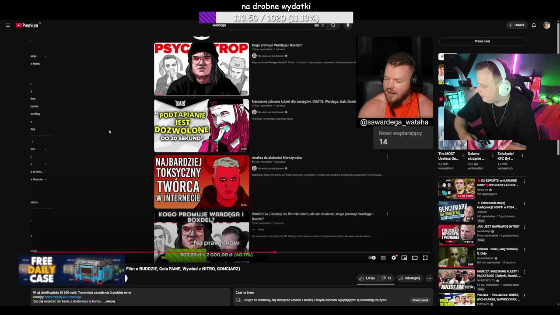Viewport: 560px width, 315px height.
Task: Open Najbardziej toksyczny twórca thumbnail
Action: click(201, 182)
